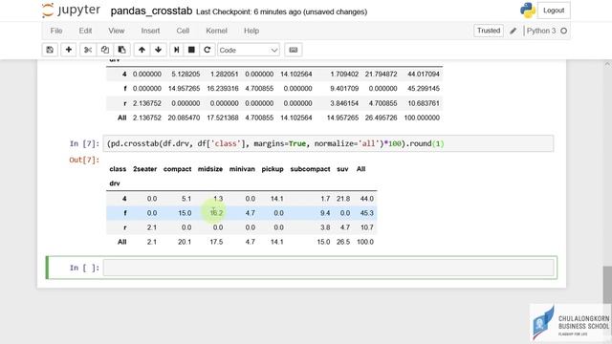Click the suv column header

[342, 169]
